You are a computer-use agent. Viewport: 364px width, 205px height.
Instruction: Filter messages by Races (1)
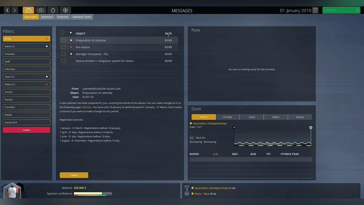click(26, 46)
